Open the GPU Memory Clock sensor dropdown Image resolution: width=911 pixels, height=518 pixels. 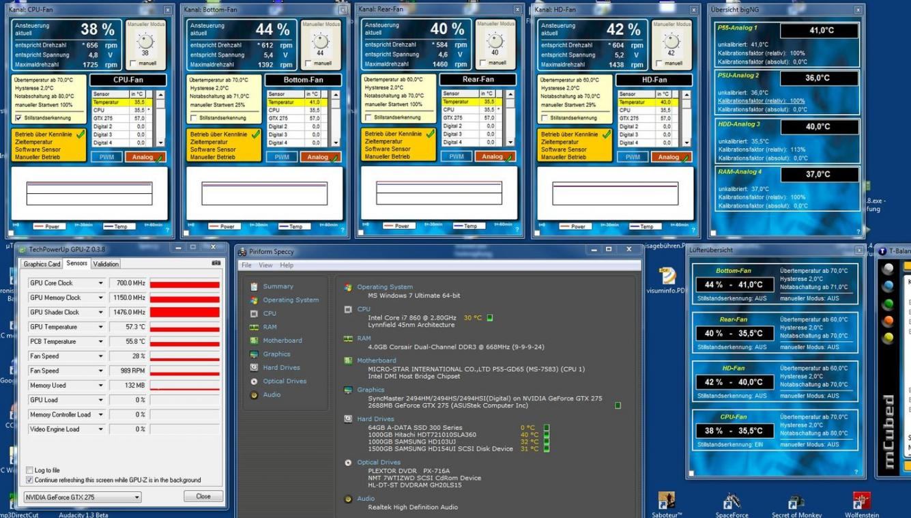[x=101, y=298]
